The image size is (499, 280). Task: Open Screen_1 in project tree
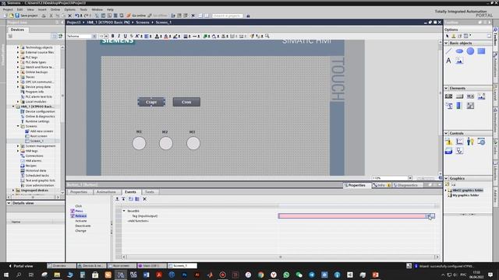pyautogui.click(x=37, y=141)
